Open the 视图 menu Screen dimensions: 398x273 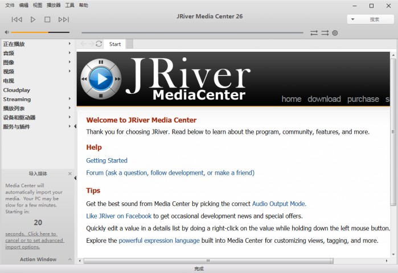(38, 5)
